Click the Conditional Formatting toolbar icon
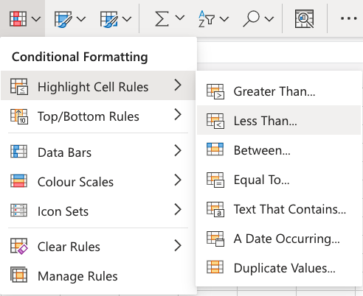 point(18,18)
